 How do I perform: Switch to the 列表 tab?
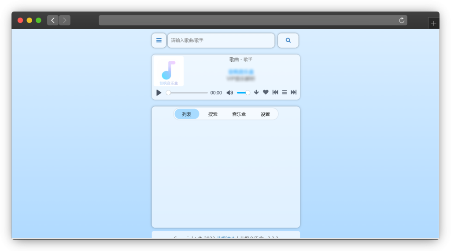[x=187, y=114]
